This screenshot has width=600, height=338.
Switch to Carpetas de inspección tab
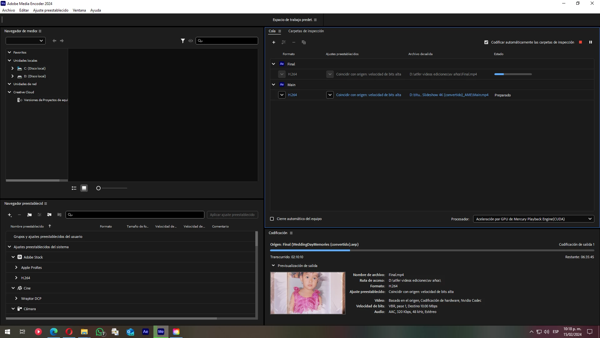pyautogui.click(x=306, y=31)
